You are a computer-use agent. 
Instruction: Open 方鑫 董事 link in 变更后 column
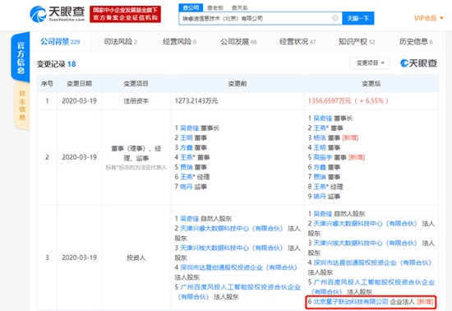click(x=320, y=167)
